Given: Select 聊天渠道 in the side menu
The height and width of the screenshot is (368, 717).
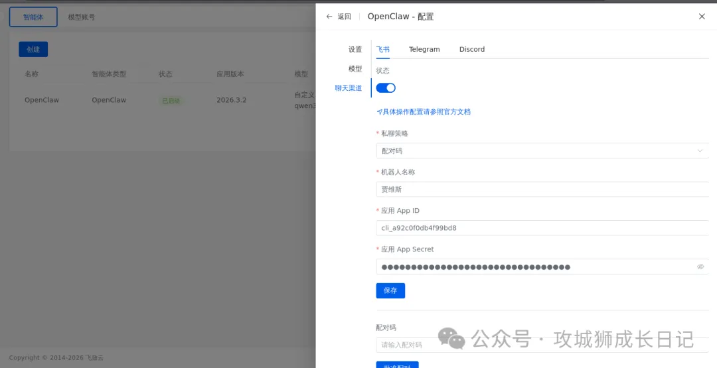Looking at the screenshot, I should point(349,88).
